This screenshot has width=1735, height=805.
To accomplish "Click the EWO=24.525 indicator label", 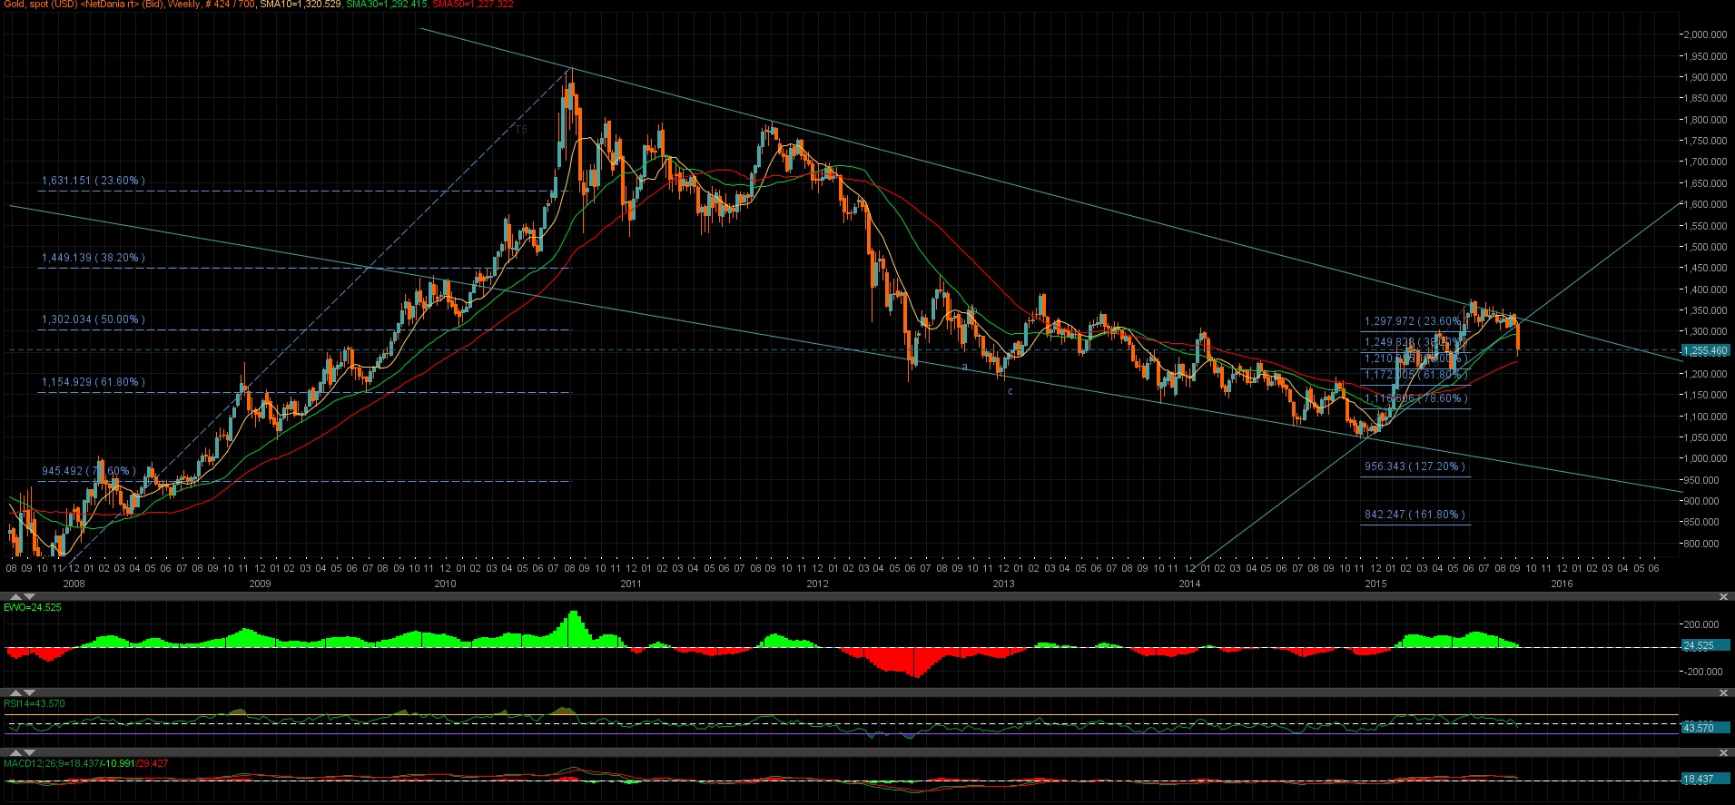I will click(33, 607).
